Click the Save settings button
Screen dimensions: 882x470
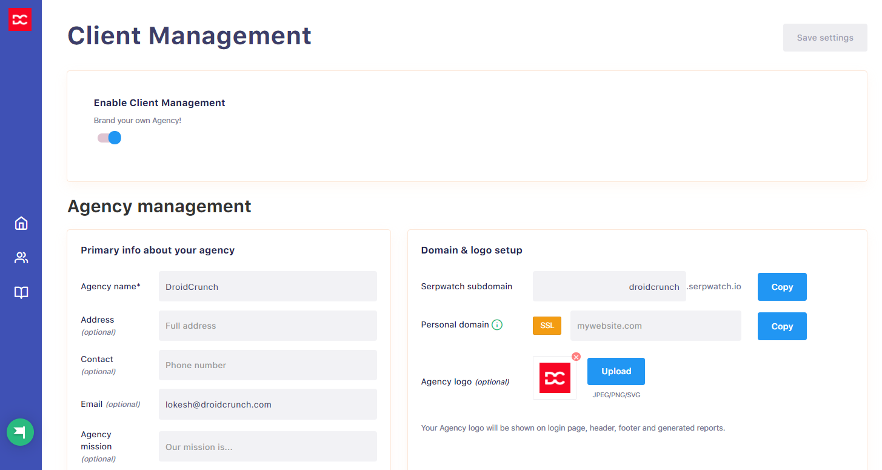824,38
